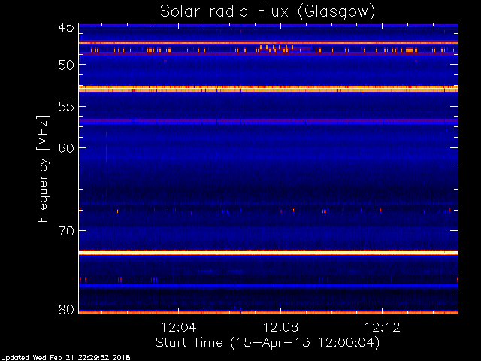The height and width of the screenshot is (361, 481).
Task: Click the 70 frequency axis label
Action: (66, 231)
